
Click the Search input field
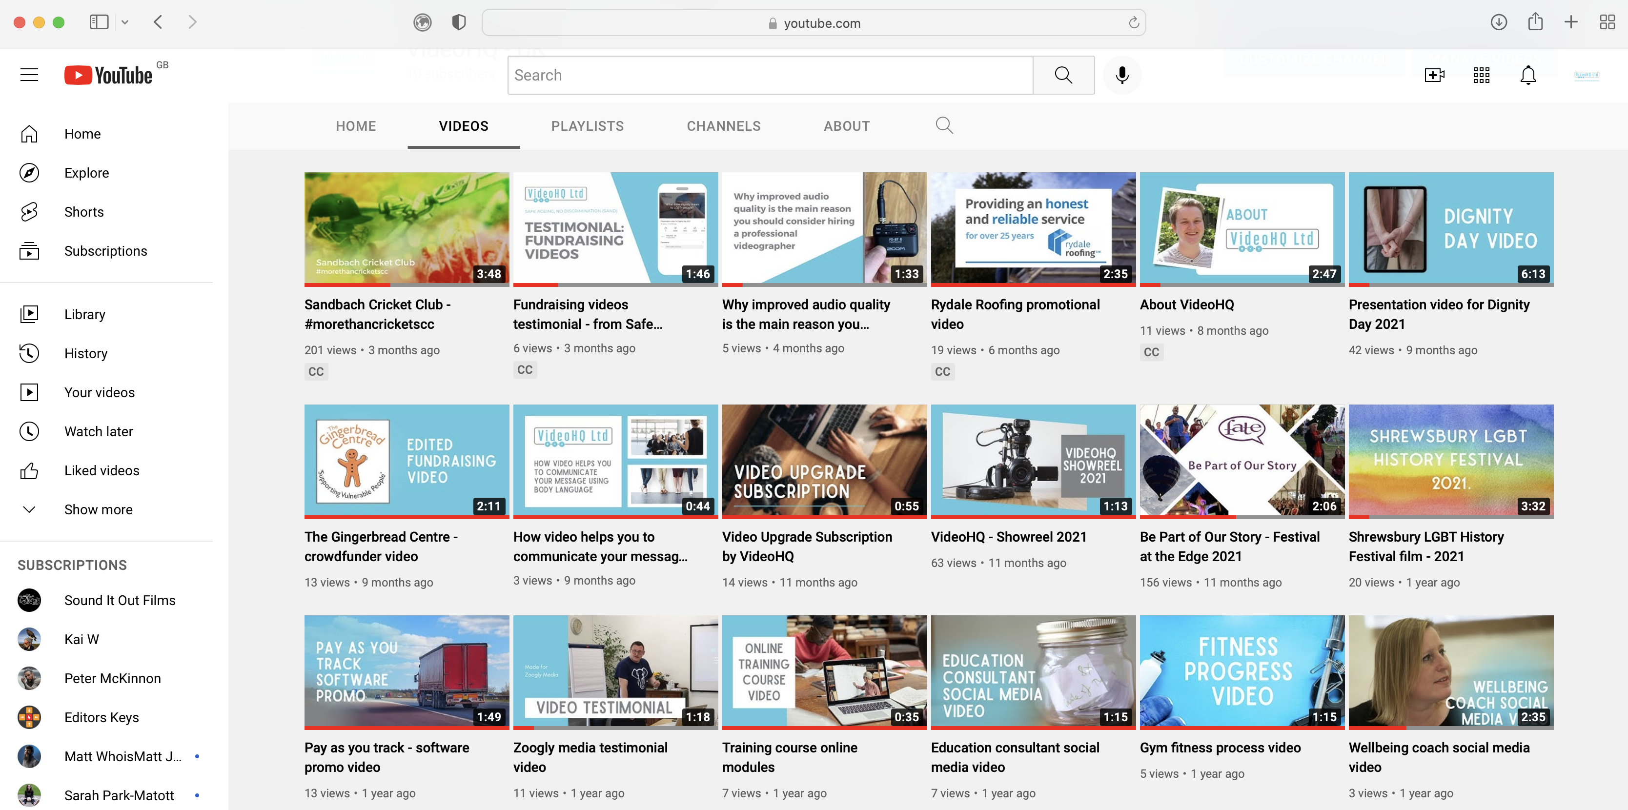click(x=771, y=75)
